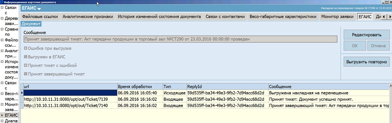
Task: Open Монитор заявки tab
Action: (x=337, y=16)
